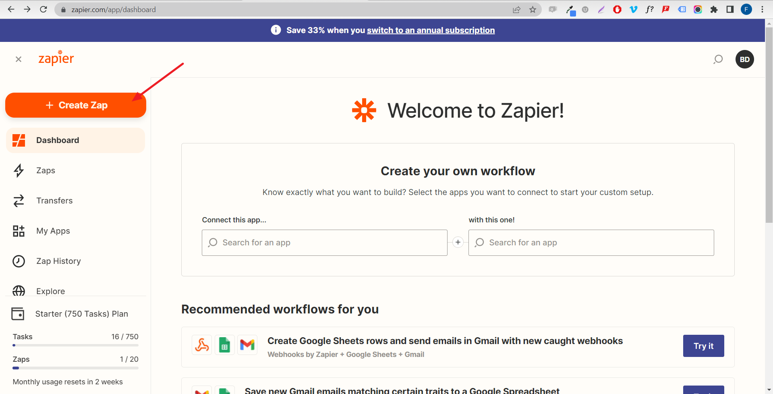Open My Apps in sidebar
The image size is (773, 394).
coord(75,231)
